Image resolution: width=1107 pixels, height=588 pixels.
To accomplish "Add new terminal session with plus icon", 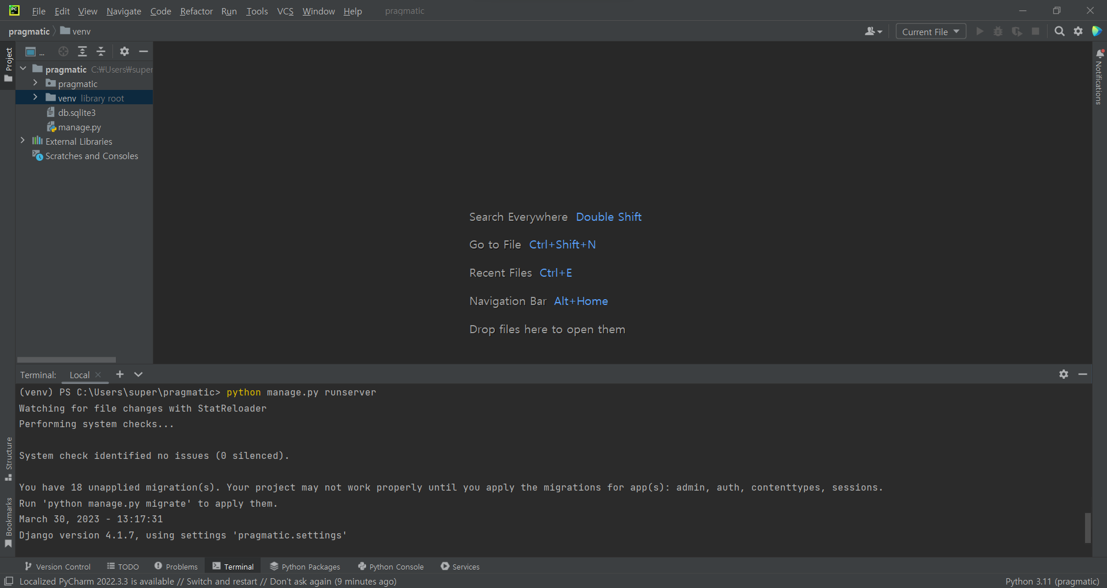I will [x=120, y=374].
